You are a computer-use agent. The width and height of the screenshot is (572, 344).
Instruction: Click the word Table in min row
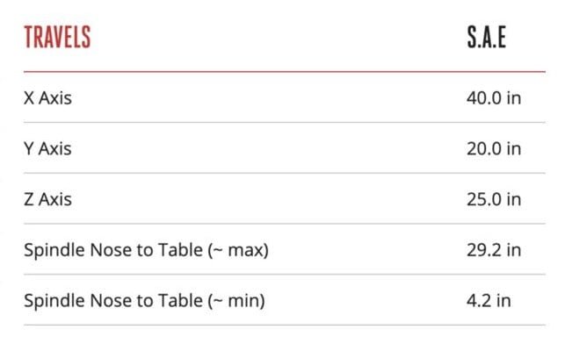(x=180, y=301)
